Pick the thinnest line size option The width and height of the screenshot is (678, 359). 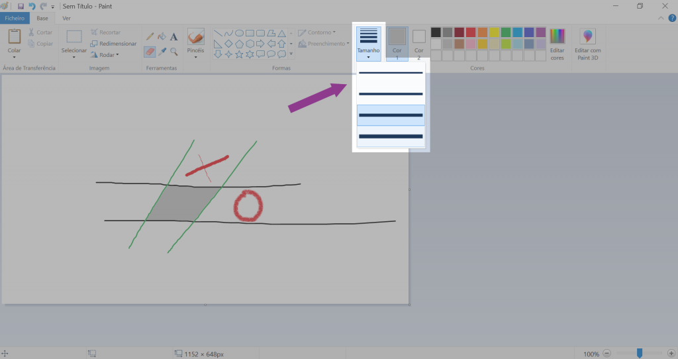391,73
